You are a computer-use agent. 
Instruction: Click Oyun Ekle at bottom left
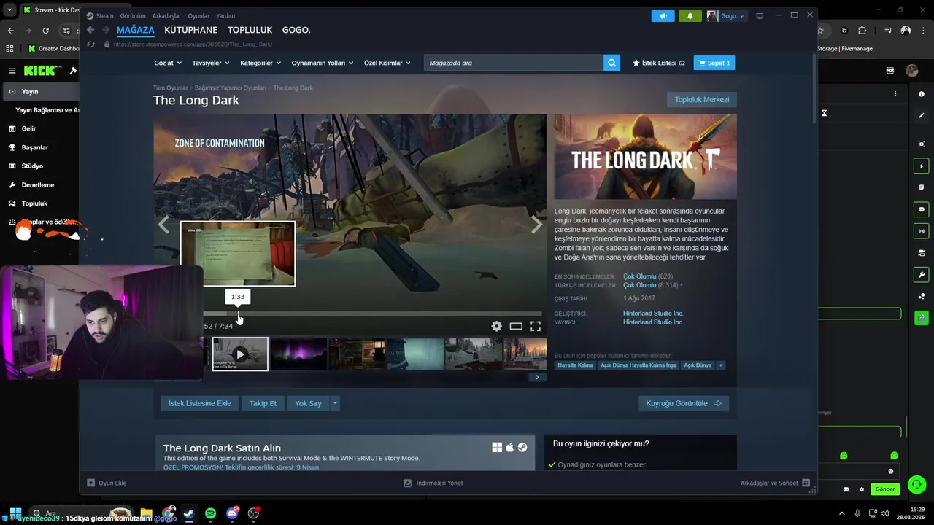click(x=107, y=483)
